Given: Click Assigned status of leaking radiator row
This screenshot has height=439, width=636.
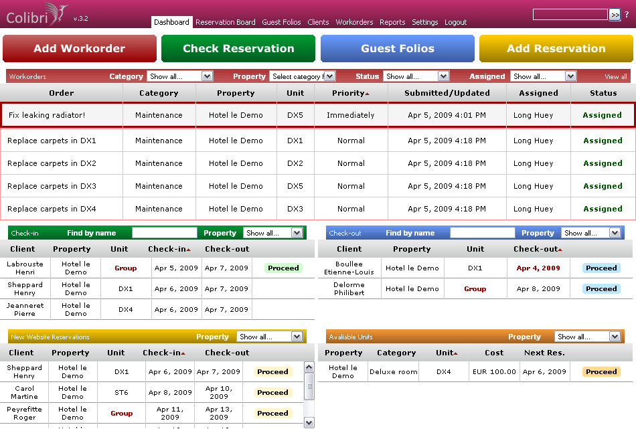Looking at the screenshot, I should pos(602,115).
